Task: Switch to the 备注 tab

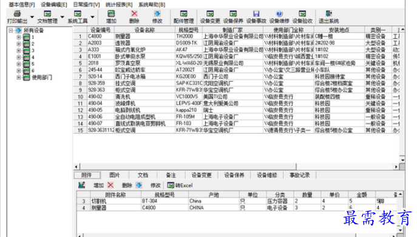Action: [x=171, y=175]
